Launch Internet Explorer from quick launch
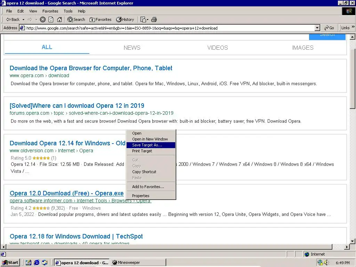Screen dimensions: 356x267 pyautogui.click(x=37, y=262)
